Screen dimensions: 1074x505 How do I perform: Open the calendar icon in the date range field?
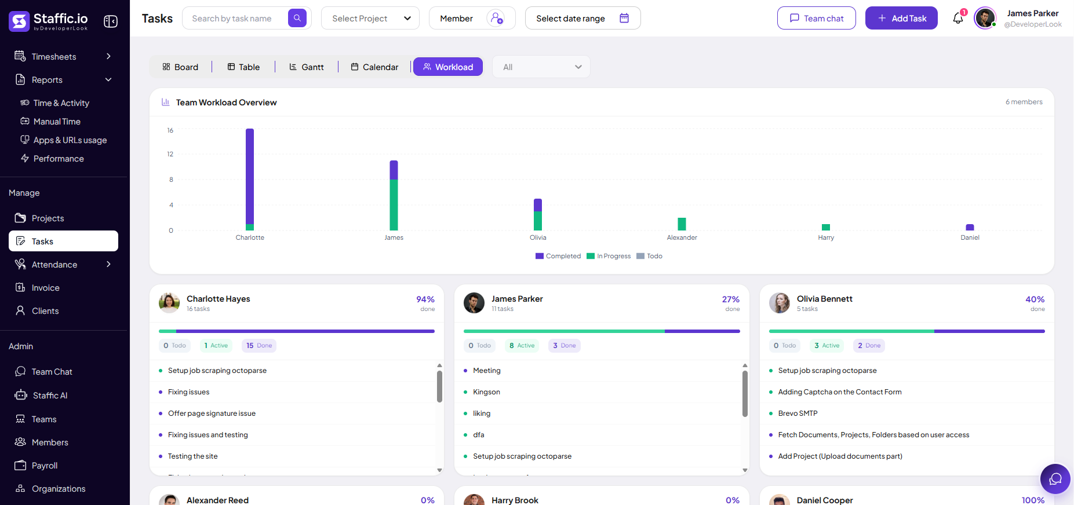click(x=624, y=18)
